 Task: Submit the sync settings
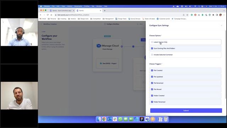(186, 111)
